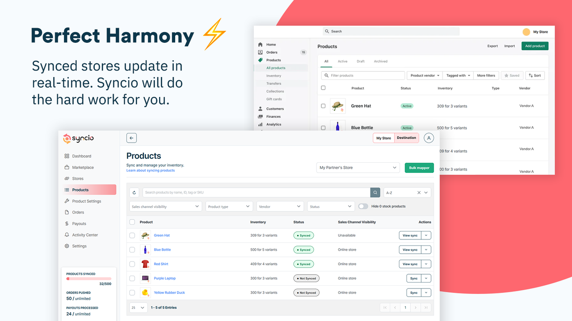Open Dashboard icon in Syncio sidebar
Screen dimensions: 572x321
(x=67, y=156)
